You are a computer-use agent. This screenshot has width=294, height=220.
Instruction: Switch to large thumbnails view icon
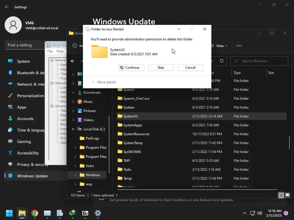[287, 195]
